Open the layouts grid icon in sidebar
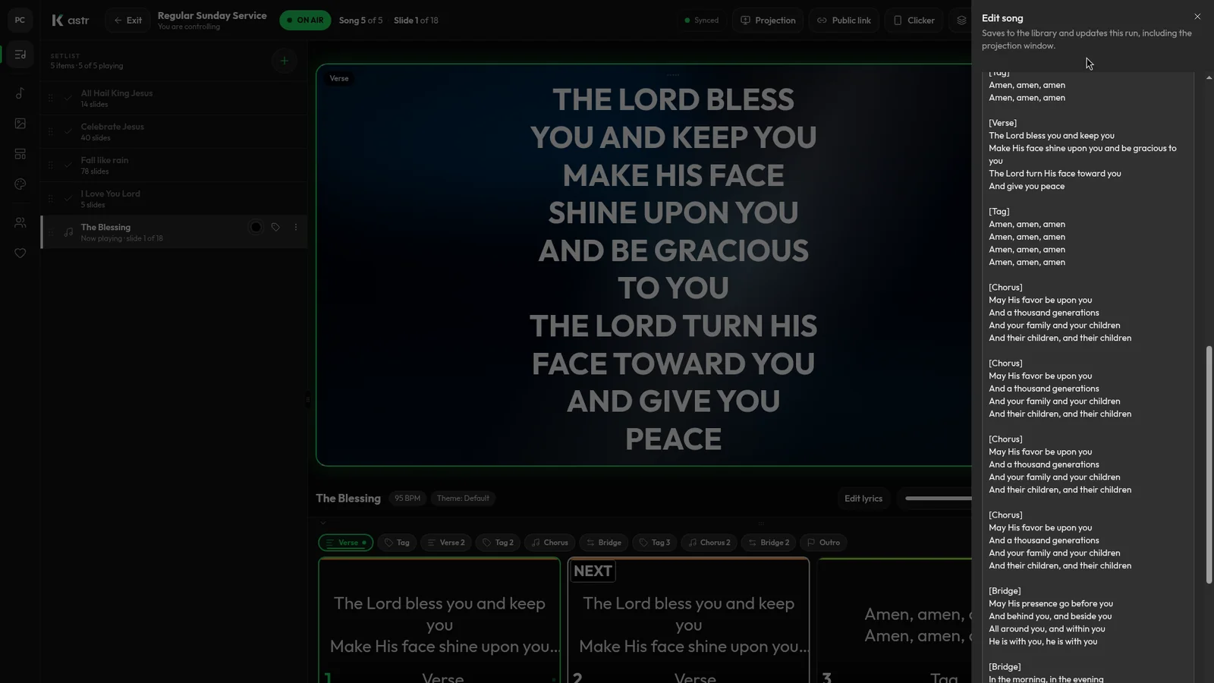1214x683 pixels. 20,154
